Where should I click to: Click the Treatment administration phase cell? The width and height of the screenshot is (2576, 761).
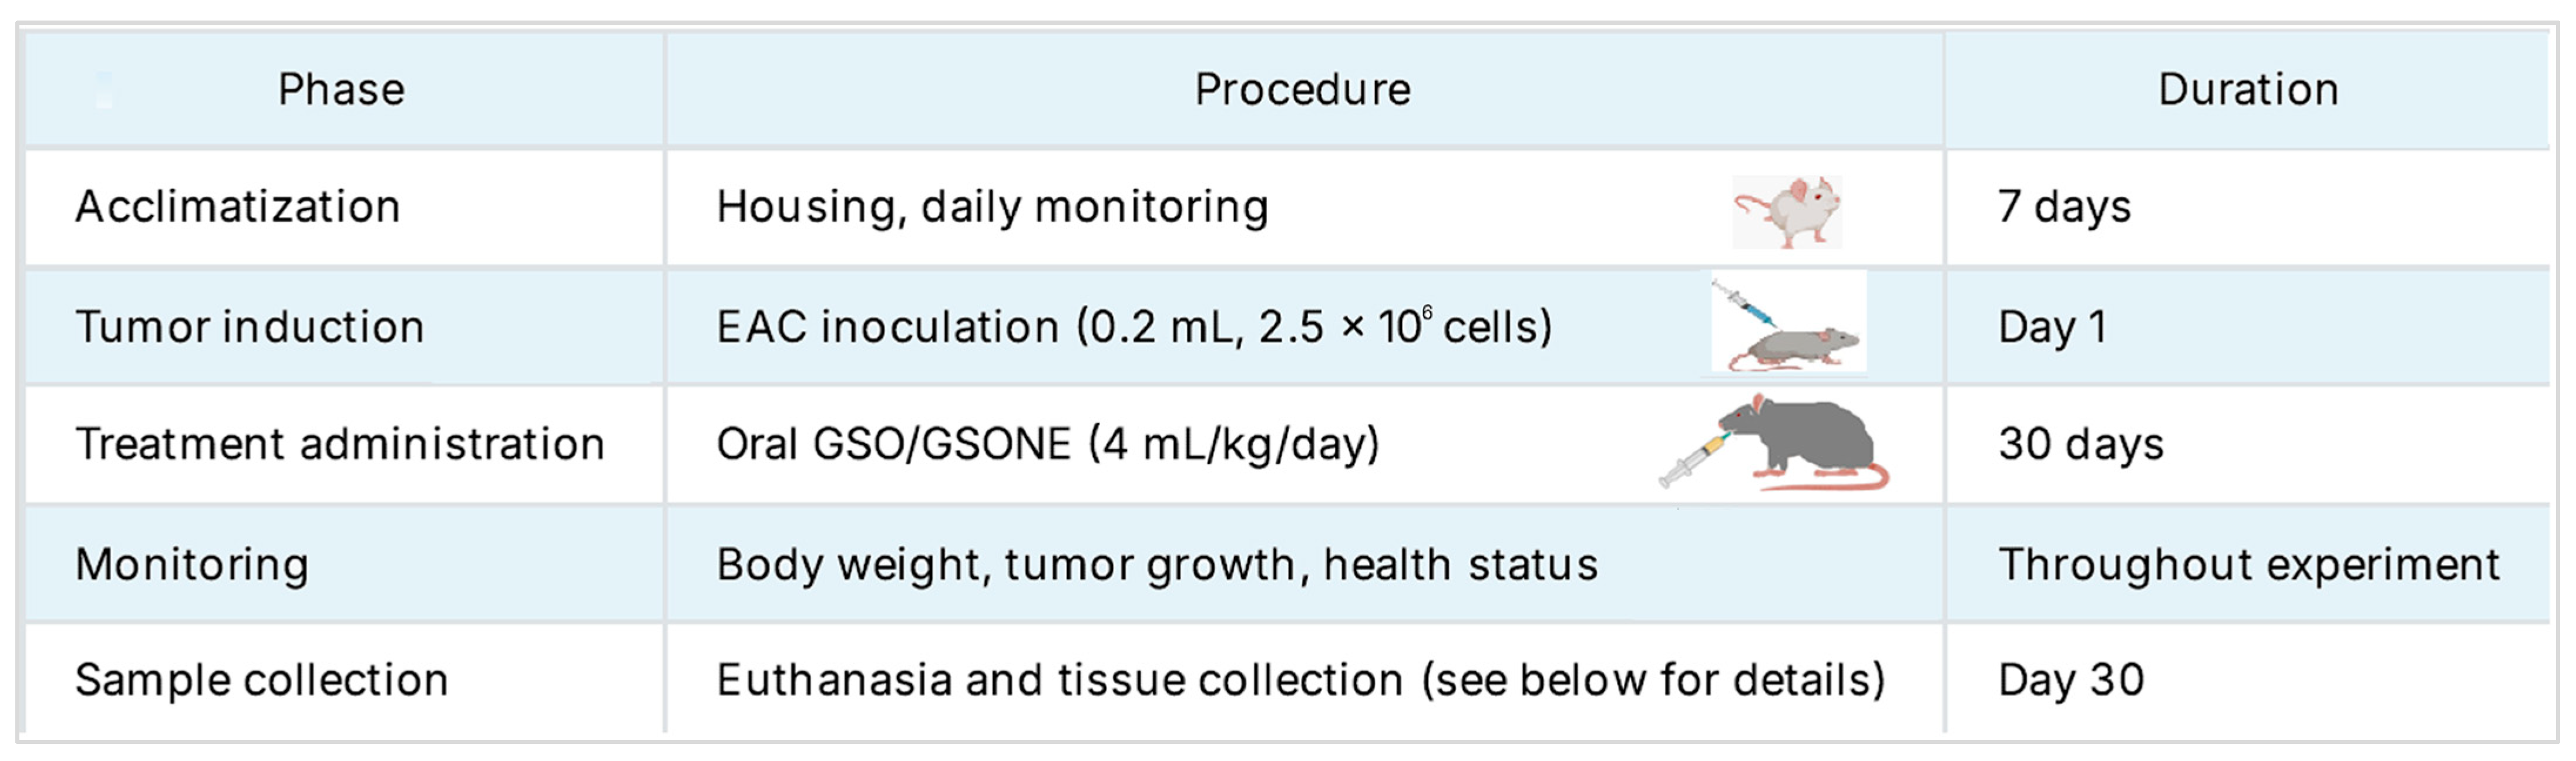pyautogui.click(x=340, y=444)
